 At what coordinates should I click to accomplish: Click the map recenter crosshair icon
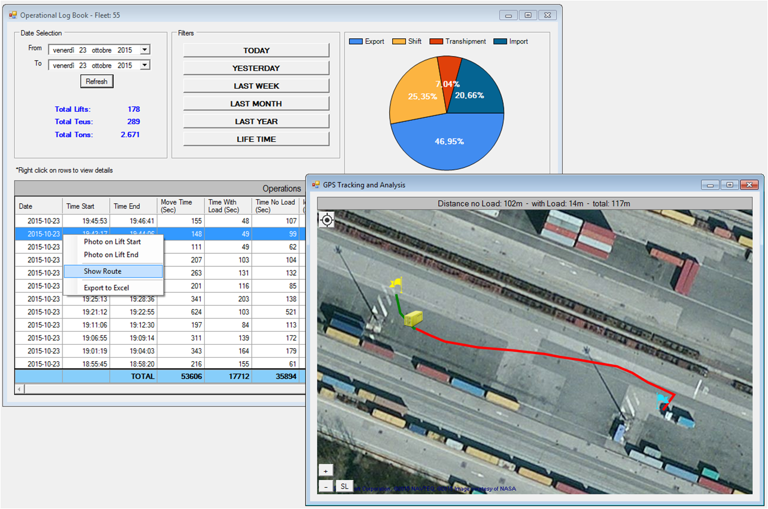point(327,220)
